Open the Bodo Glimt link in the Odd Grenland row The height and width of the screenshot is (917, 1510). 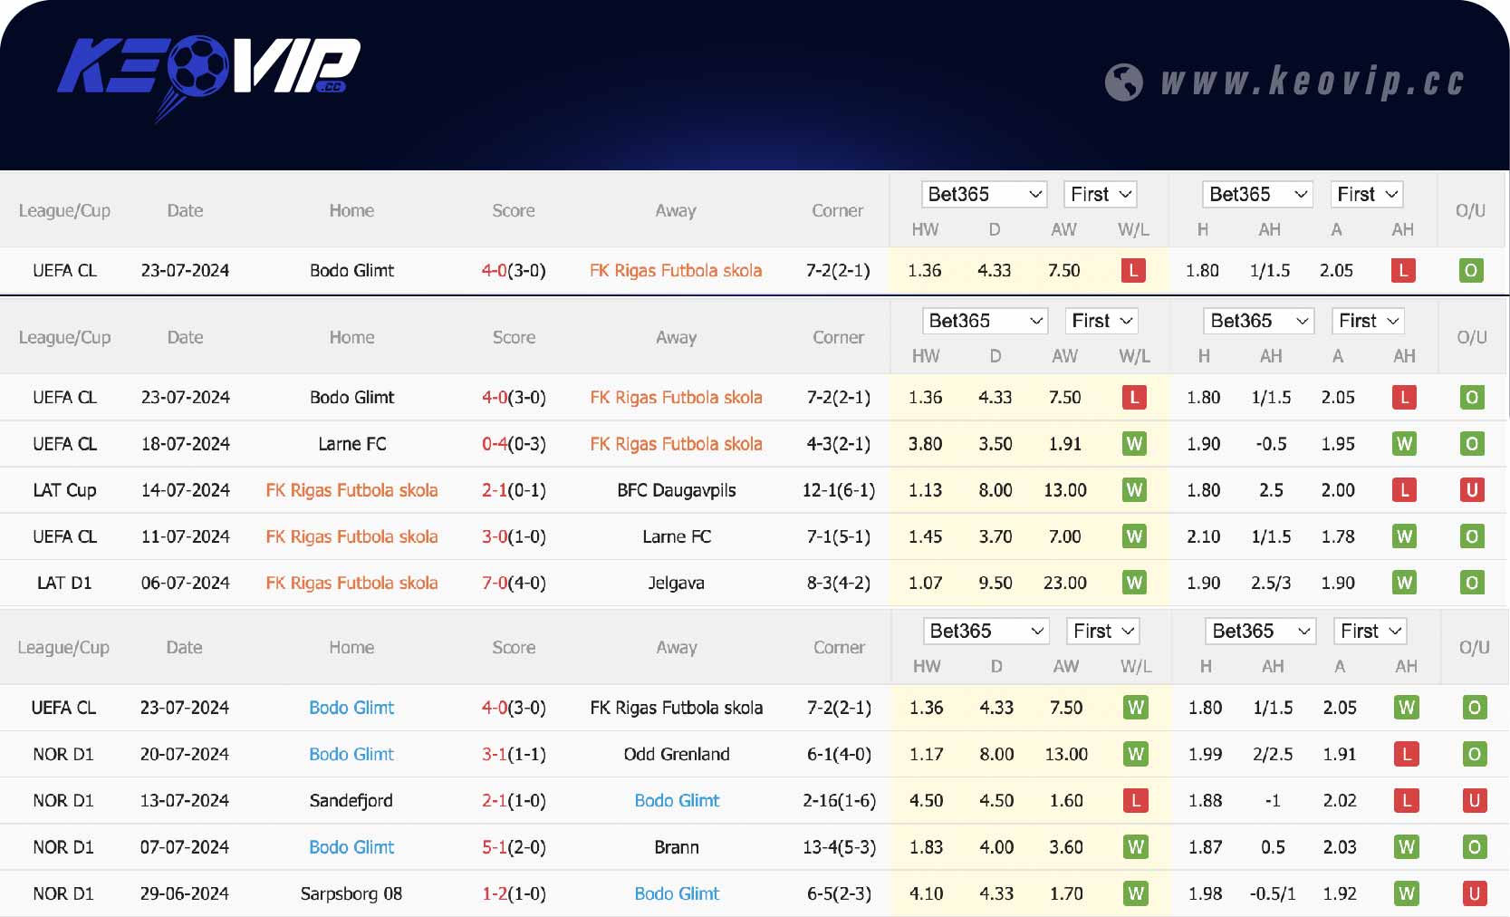coord(351,755)
